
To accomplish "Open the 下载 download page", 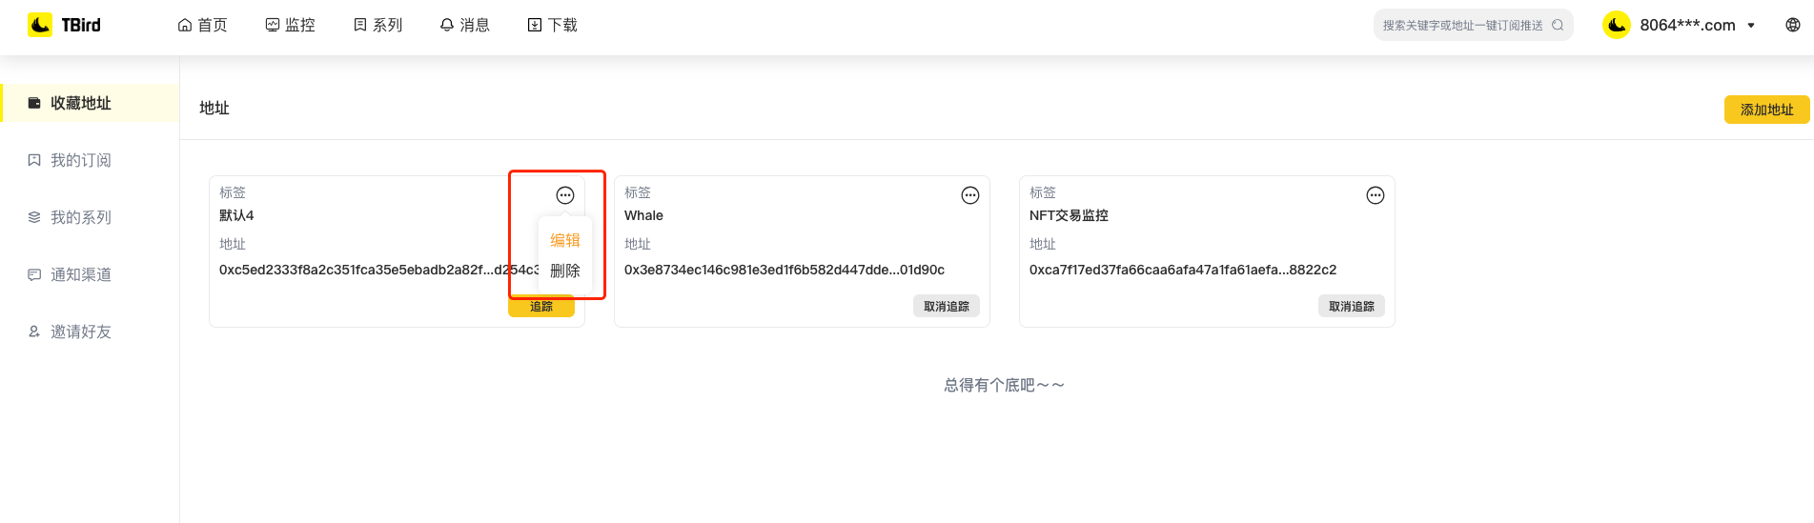I will click(553, 25).
